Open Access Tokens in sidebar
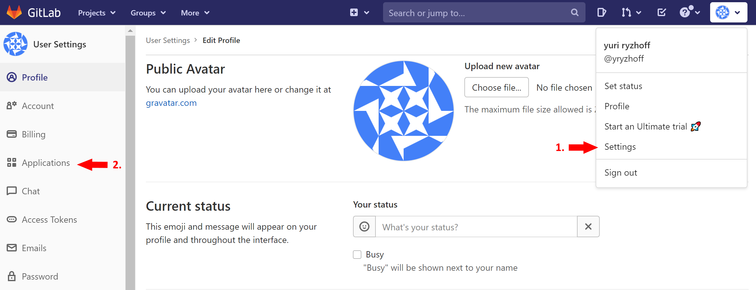Image resolution: width=756 pixels, height=290 pixels. point(49,220)
